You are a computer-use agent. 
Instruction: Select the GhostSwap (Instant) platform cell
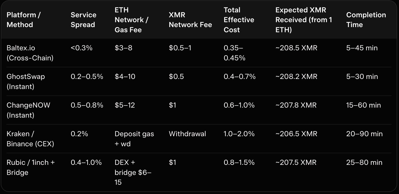pos(26,82)
